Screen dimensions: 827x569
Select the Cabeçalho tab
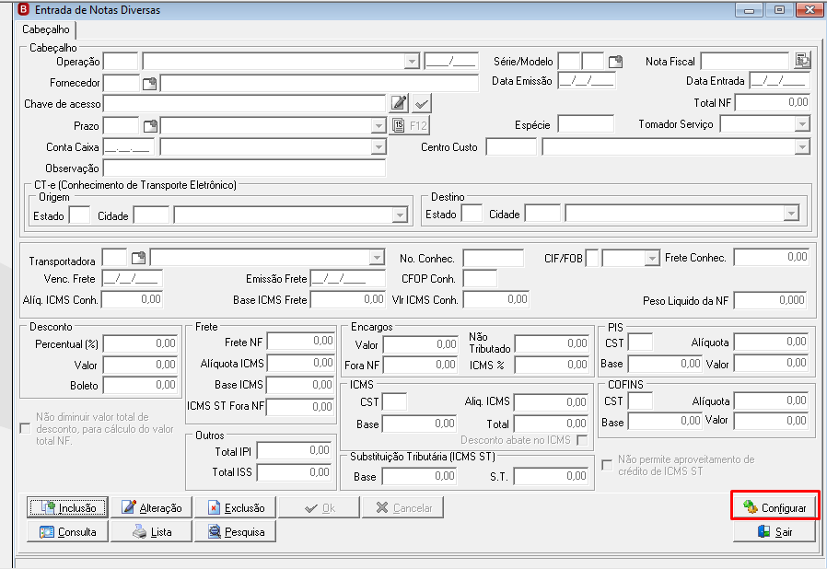click(x=46, y=29)
